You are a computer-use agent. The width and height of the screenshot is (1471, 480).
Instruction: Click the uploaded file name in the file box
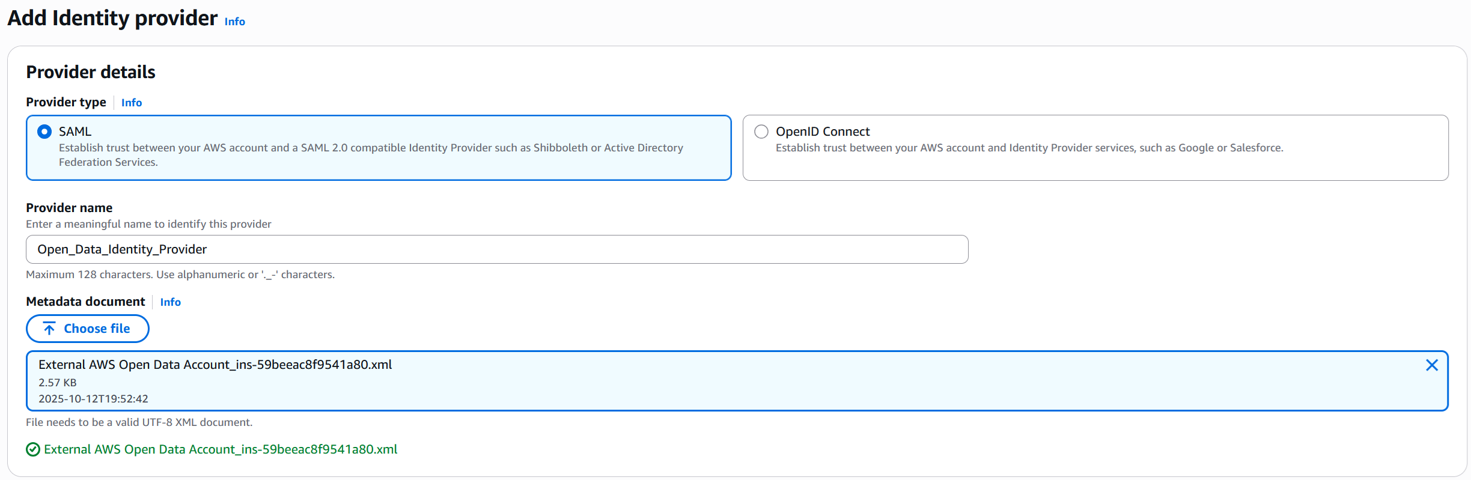[x=215, y=365]
